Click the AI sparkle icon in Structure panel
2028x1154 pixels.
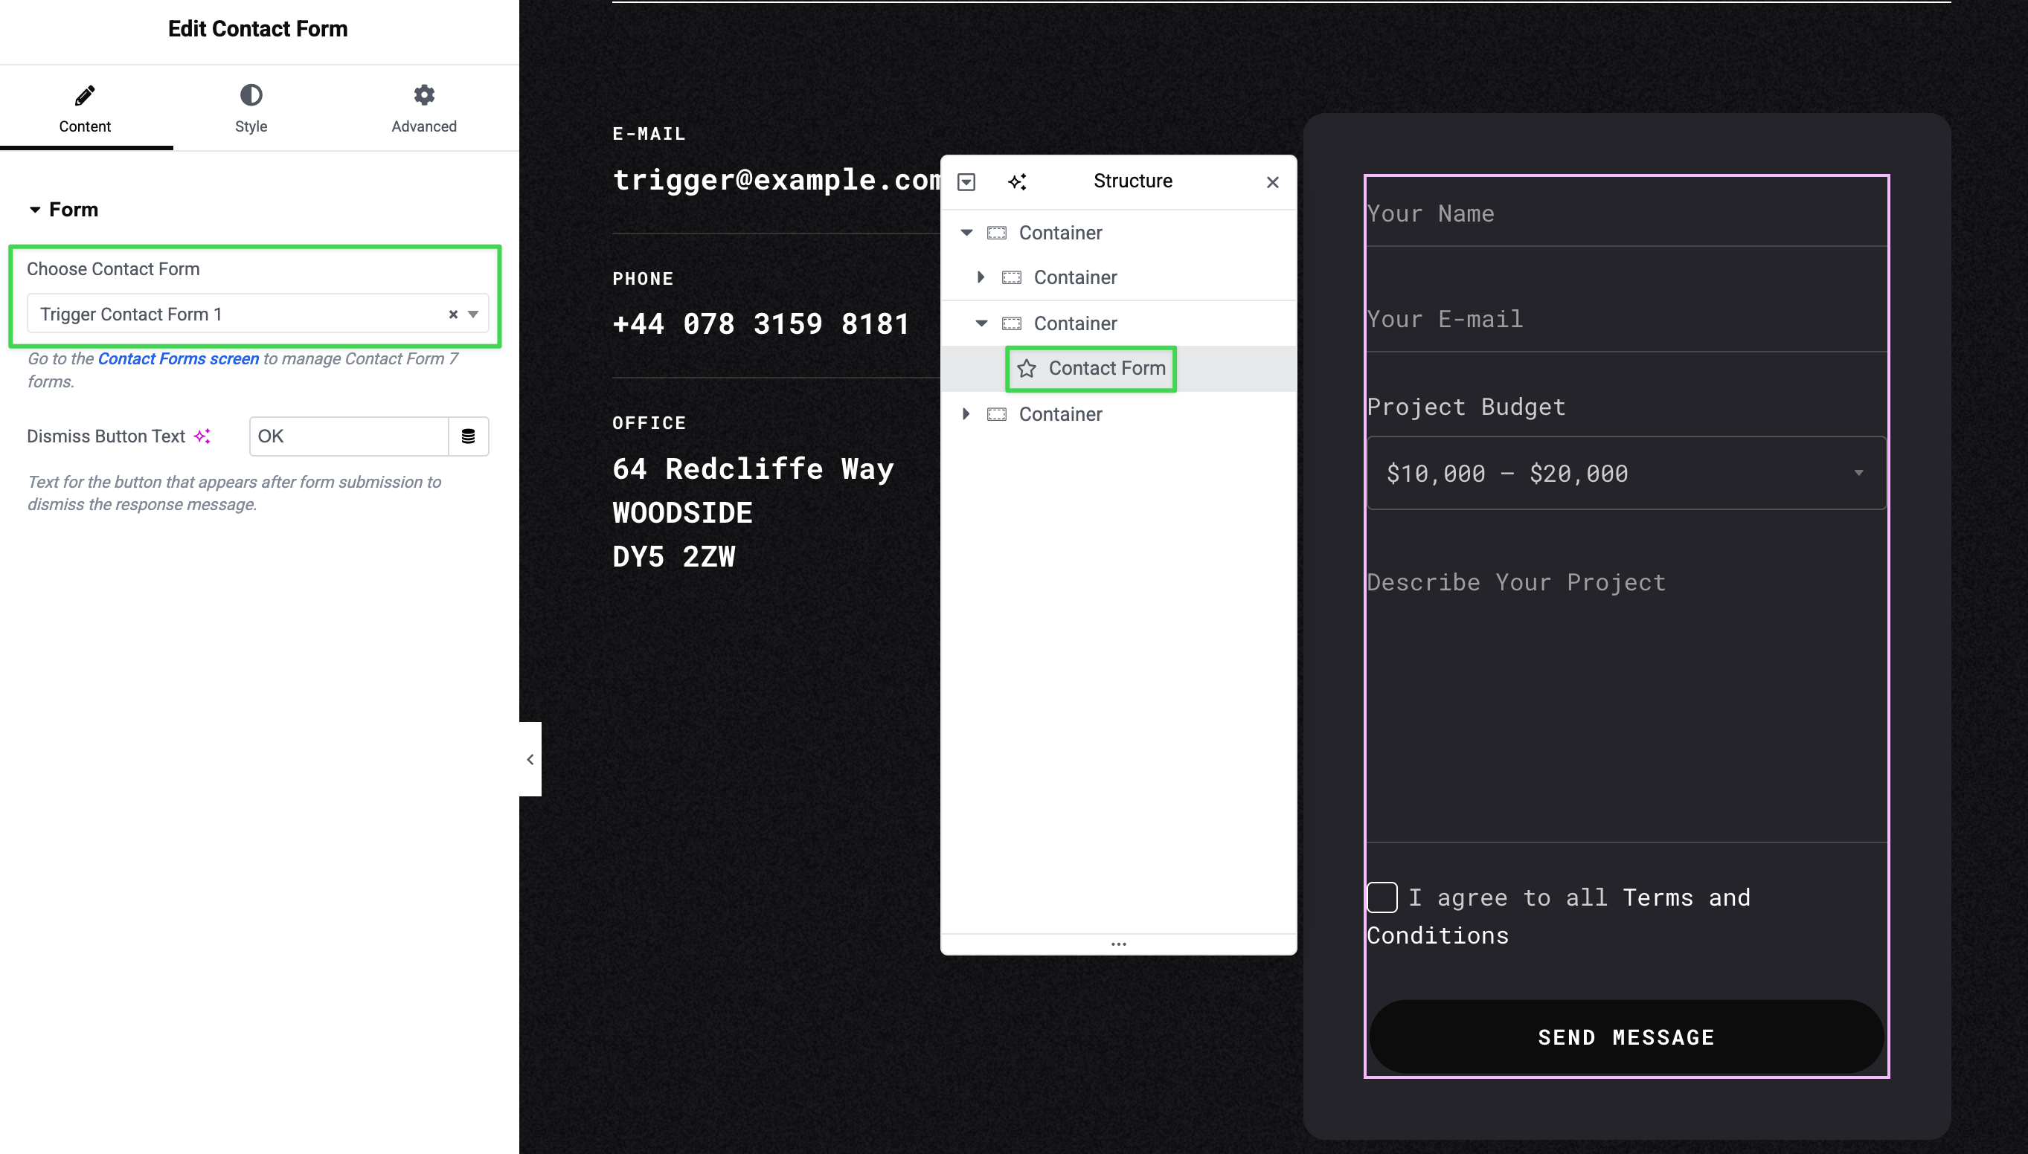coord(1017,181)
